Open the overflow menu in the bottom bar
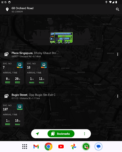Screen dimensions: 122x152 coord(85,134)
